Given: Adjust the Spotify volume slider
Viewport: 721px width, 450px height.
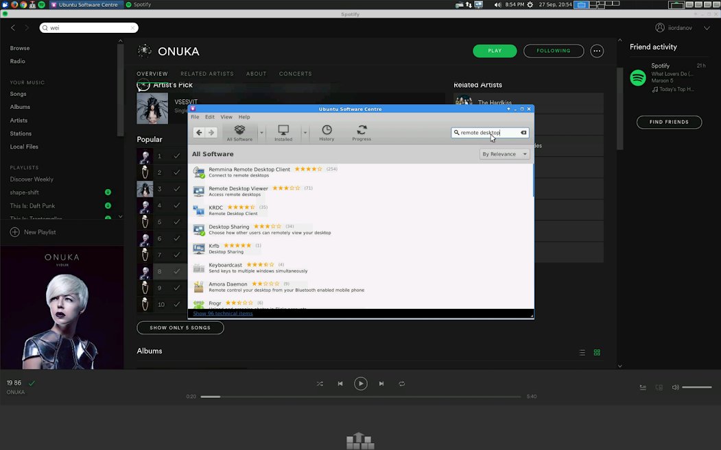Looking at the screenshot, I should tap(696, 388).
